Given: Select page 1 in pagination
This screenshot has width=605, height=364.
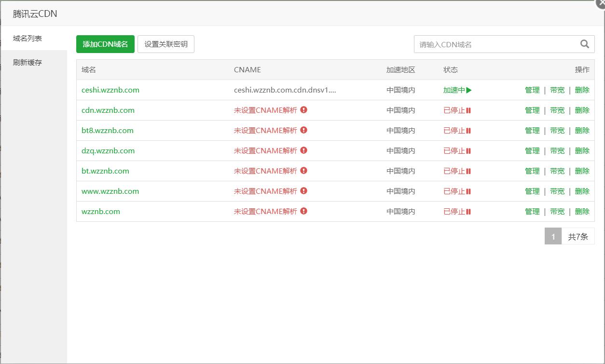Looking at the screenshot, I should [x=553, y=236].
